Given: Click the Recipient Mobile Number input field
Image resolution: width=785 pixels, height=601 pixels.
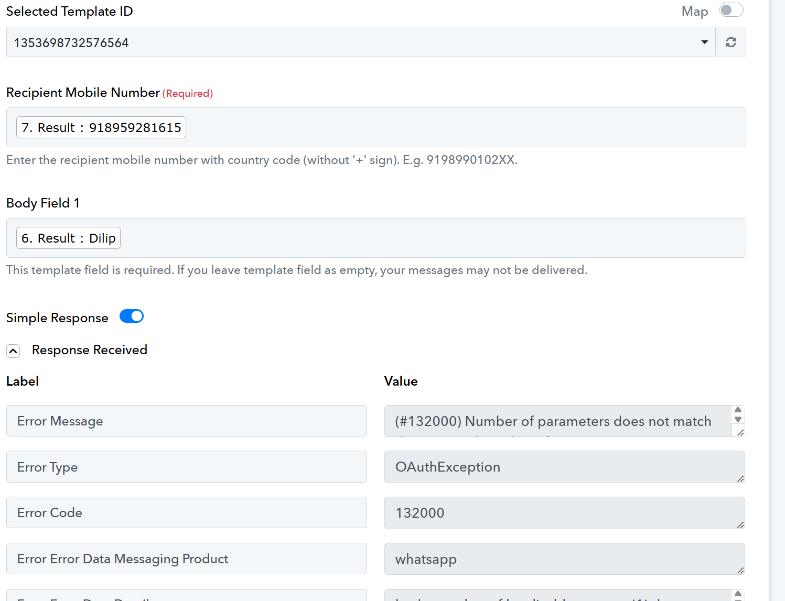Looking at the screenshot, I should pos(376,127).
